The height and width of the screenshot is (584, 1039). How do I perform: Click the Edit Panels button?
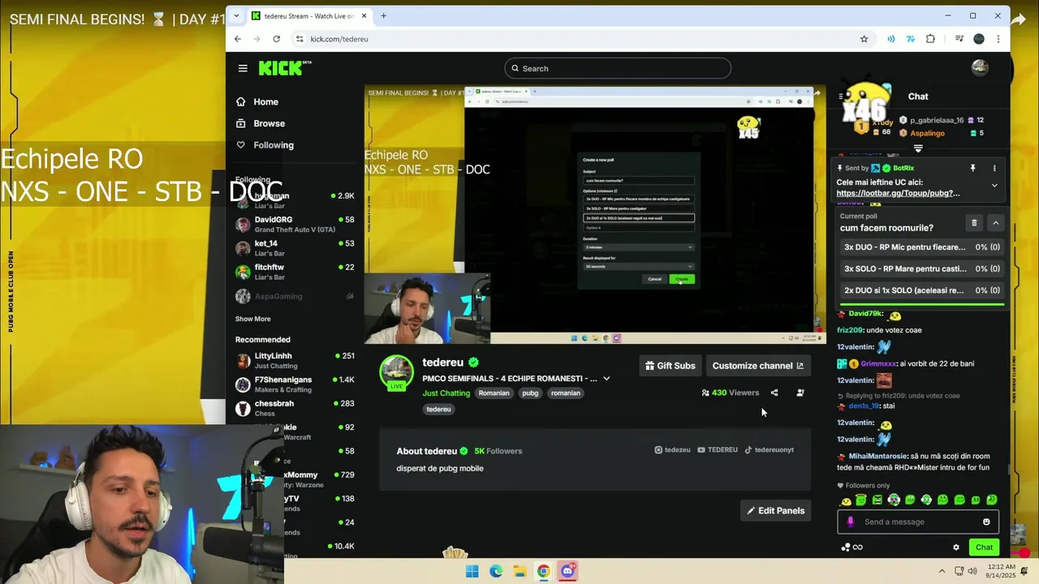[x=776, y=510]
